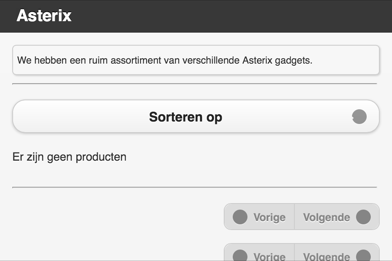
Task: Select the 'Sorteren op' label text
Action: pos(185,117)
